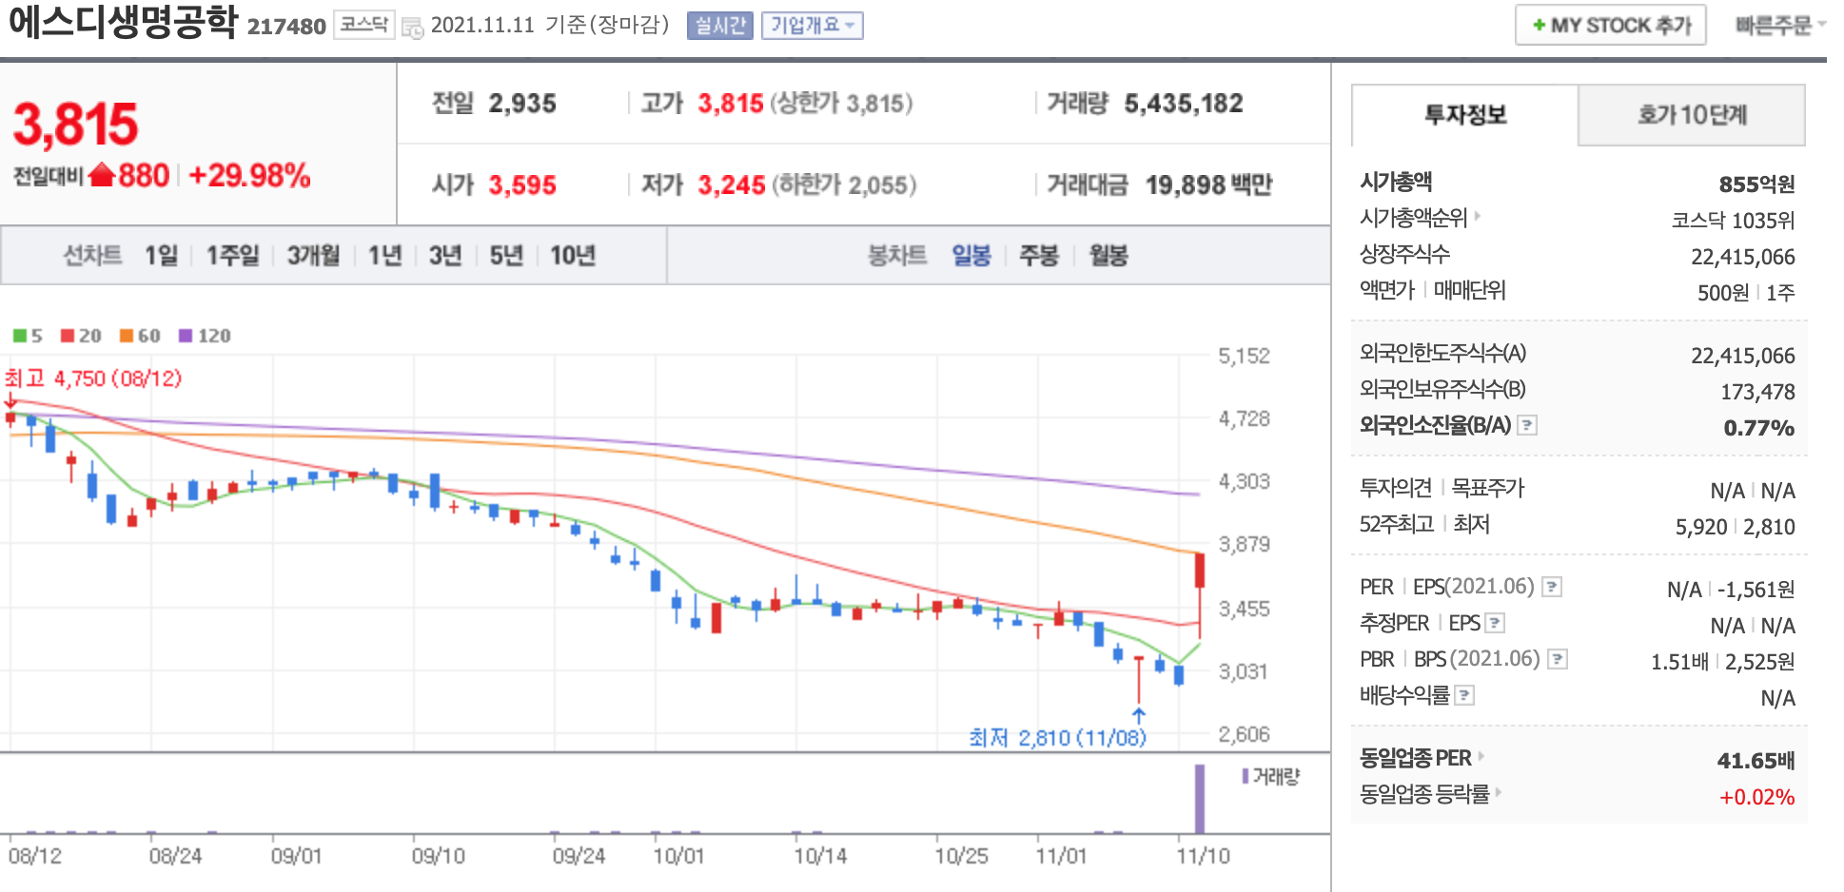The height and width of the screenshot is (892, 1844).
Task: Select the 3년 line chart period
Action: click(x=444, y=255)
